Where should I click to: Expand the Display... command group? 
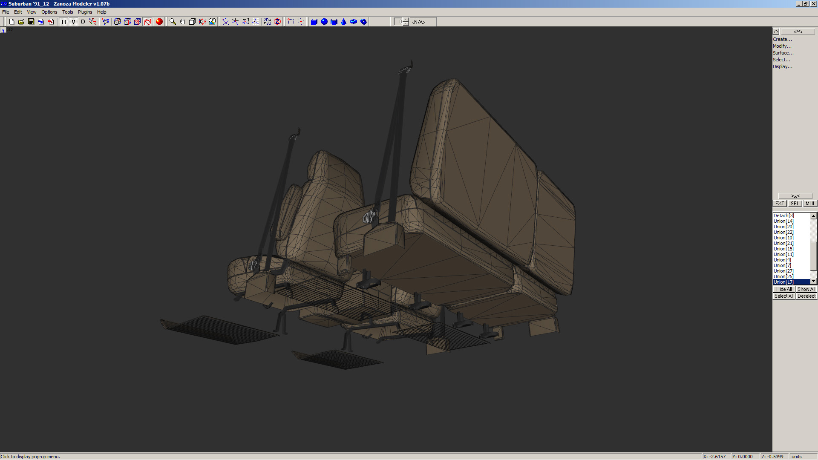click(783, 66)
